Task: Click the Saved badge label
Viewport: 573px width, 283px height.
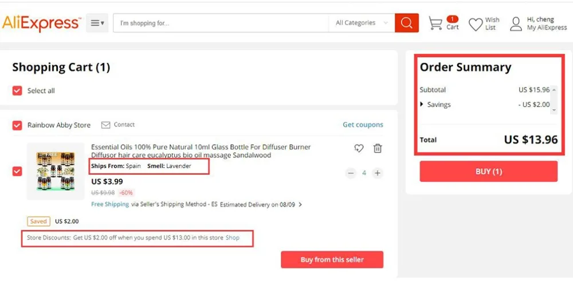Action: 38,221
